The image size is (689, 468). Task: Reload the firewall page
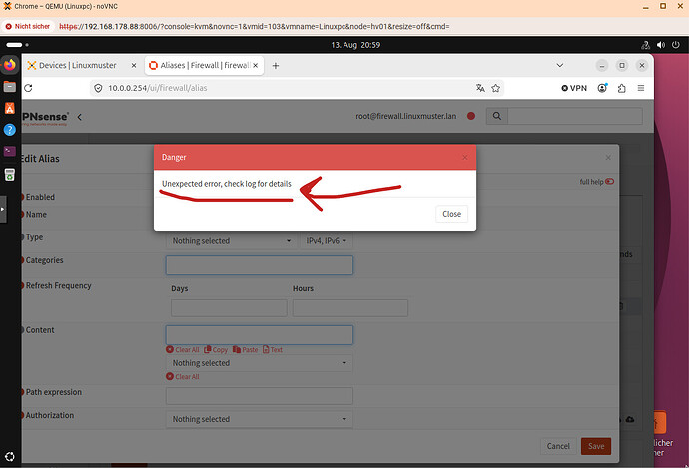pyautogui.click(x=29, y=88)
